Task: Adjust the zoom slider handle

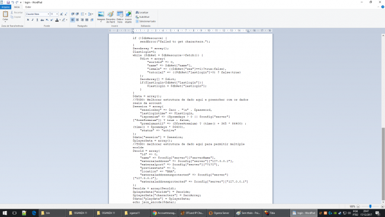Action: [x=370, y=206]
